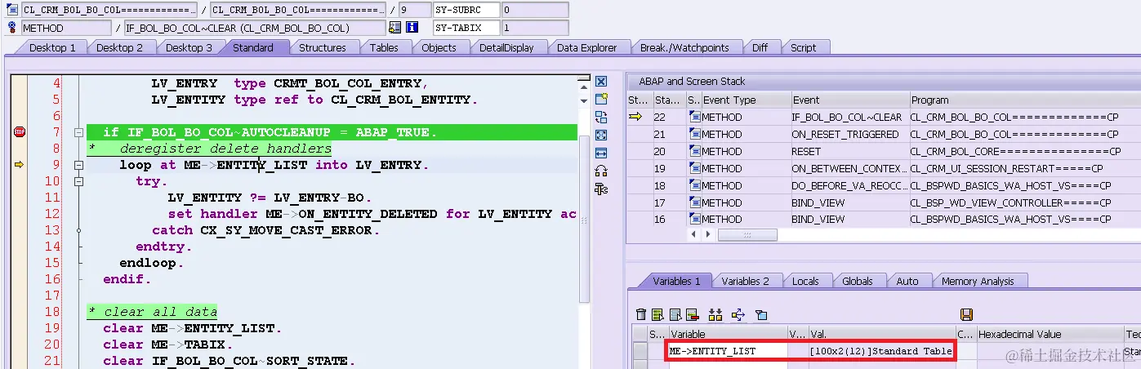Screen dimensions: 1141x369
Task: Click the DO_BEFORE_VA_REOCC event in the stack
Action: tap(849, 185)
